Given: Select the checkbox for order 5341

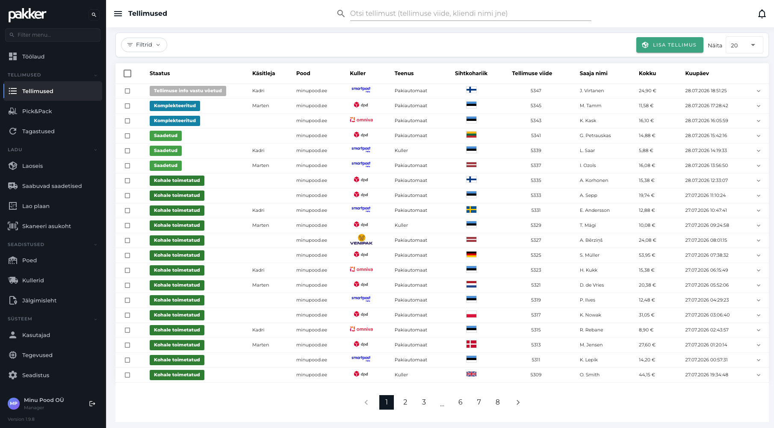Looking at the screenshot, I should click(x=127, y=136).
